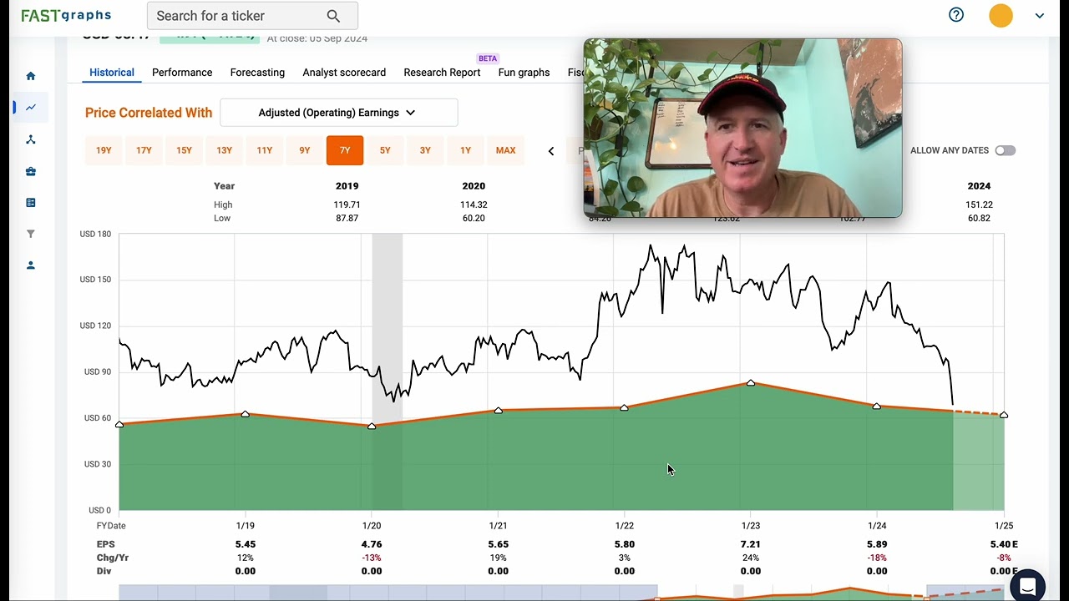Click the 1/19 earnings data point marker
Screen dimensions: 1069x601
(x=246, y=414)
